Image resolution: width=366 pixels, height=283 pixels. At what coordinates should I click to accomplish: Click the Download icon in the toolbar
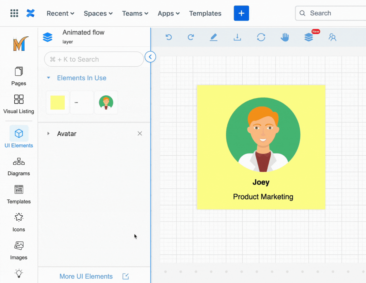coord(237,37)
